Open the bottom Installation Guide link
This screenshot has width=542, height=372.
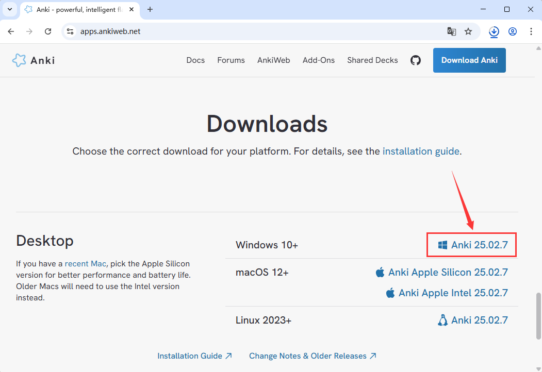point(194,356)
